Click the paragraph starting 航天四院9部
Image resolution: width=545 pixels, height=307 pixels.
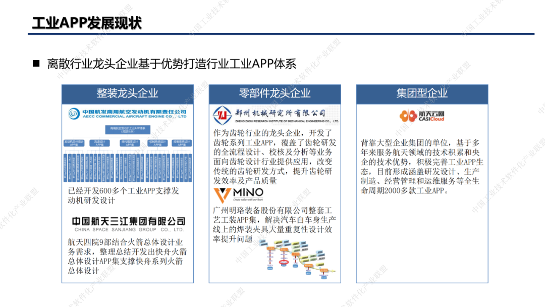coord(127,256)
